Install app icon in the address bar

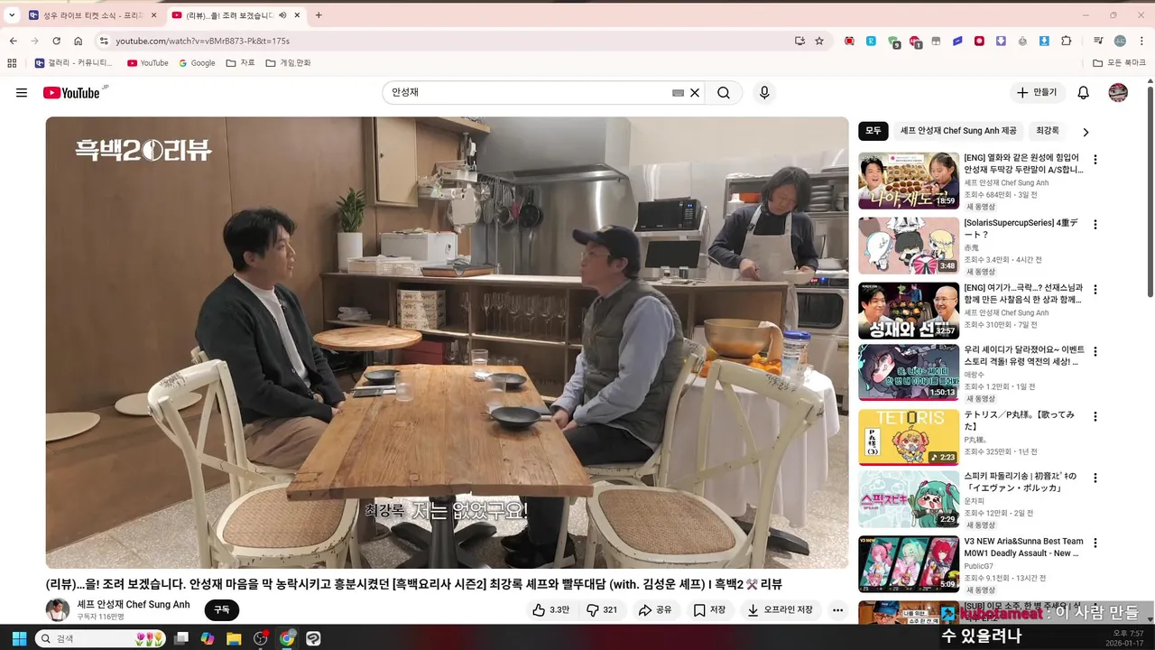pos(799,41)
